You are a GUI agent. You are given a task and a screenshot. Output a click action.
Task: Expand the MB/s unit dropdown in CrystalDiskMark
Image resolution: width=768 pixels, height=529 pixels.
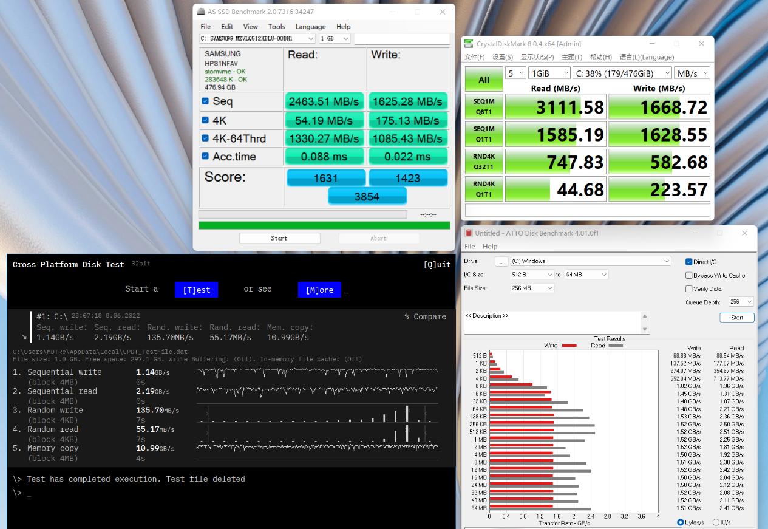[x=692, y=73]
